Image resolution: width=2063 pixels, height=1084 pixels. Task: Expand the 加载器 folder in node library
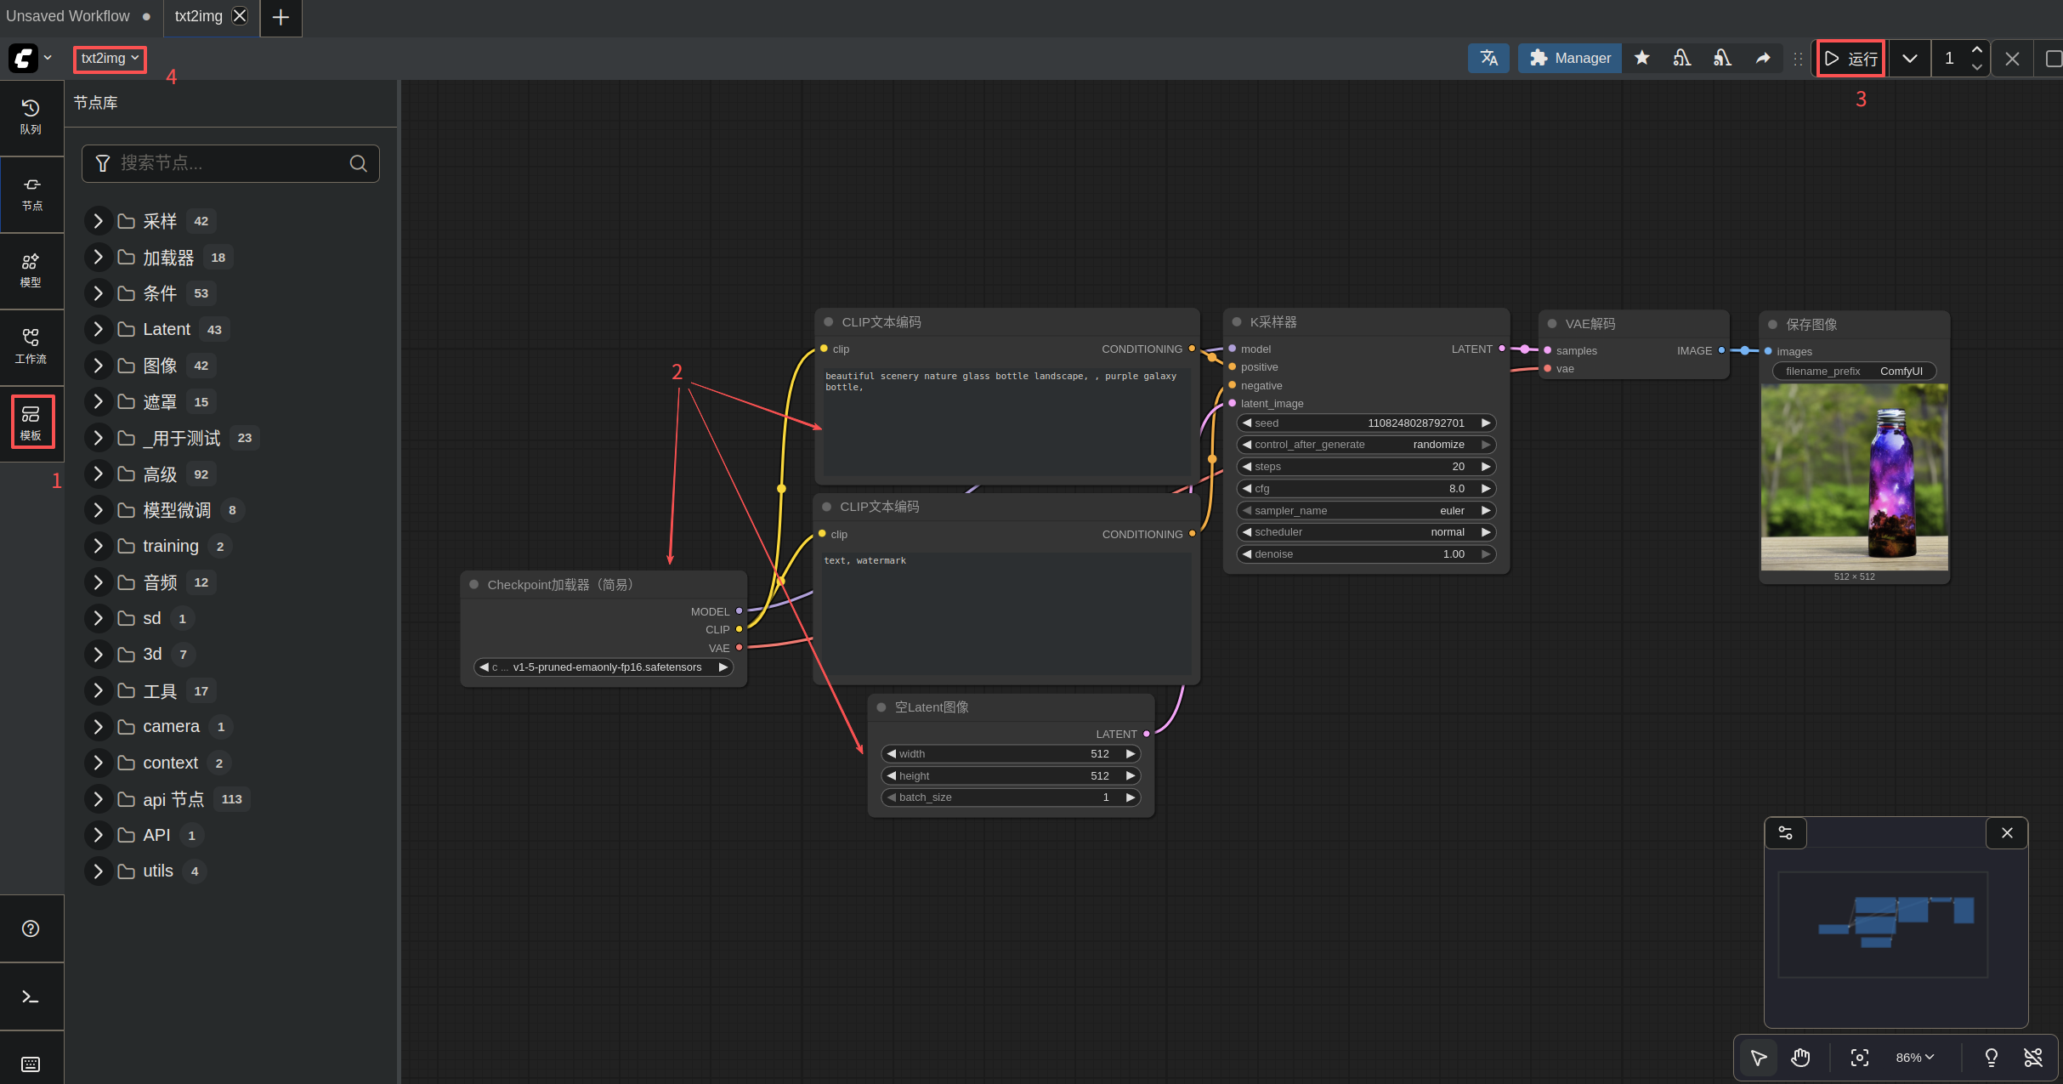point(98,257)
